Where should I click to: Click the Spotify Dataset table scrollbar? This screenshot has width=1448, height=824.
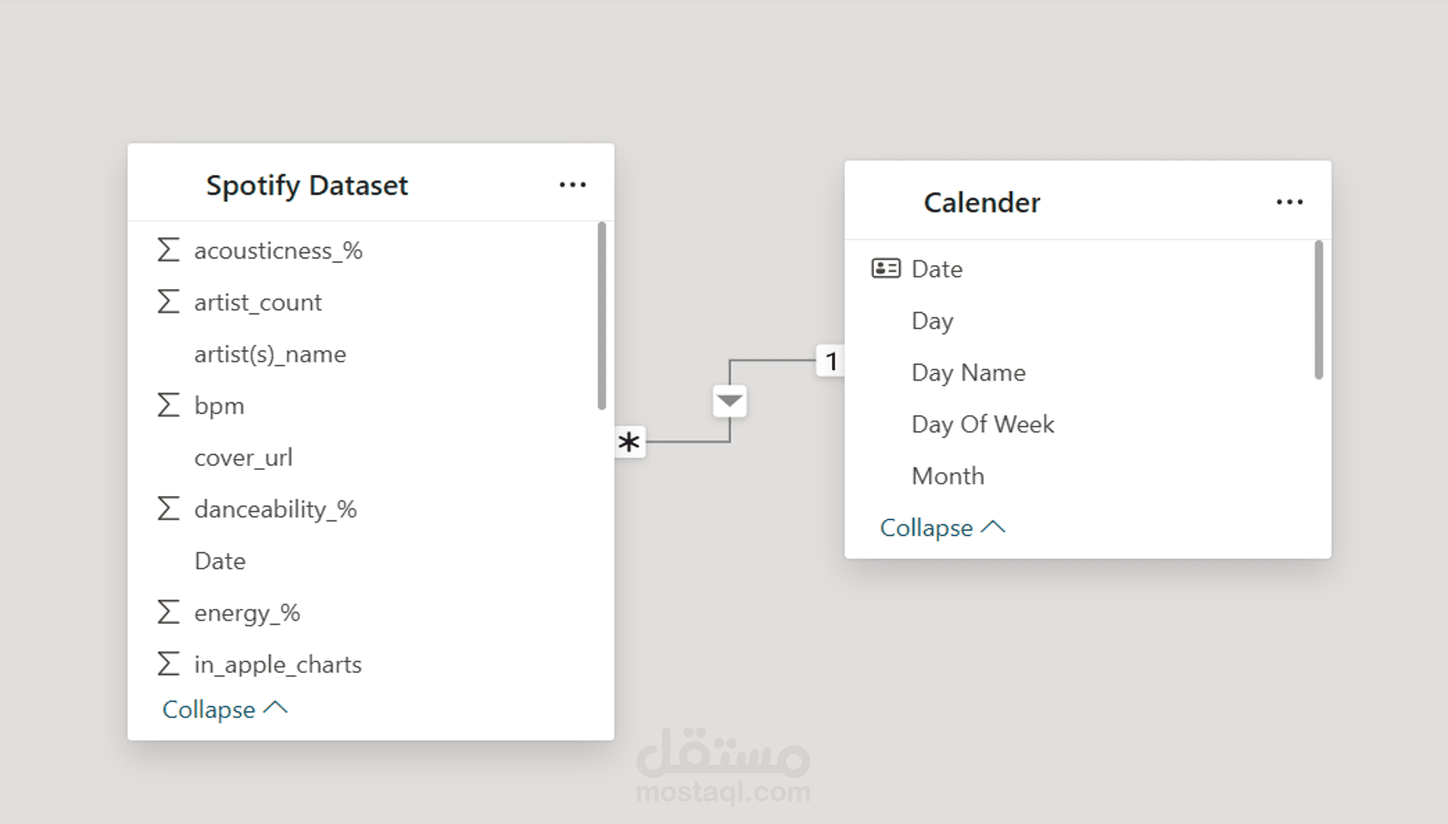tap(601, 315)
